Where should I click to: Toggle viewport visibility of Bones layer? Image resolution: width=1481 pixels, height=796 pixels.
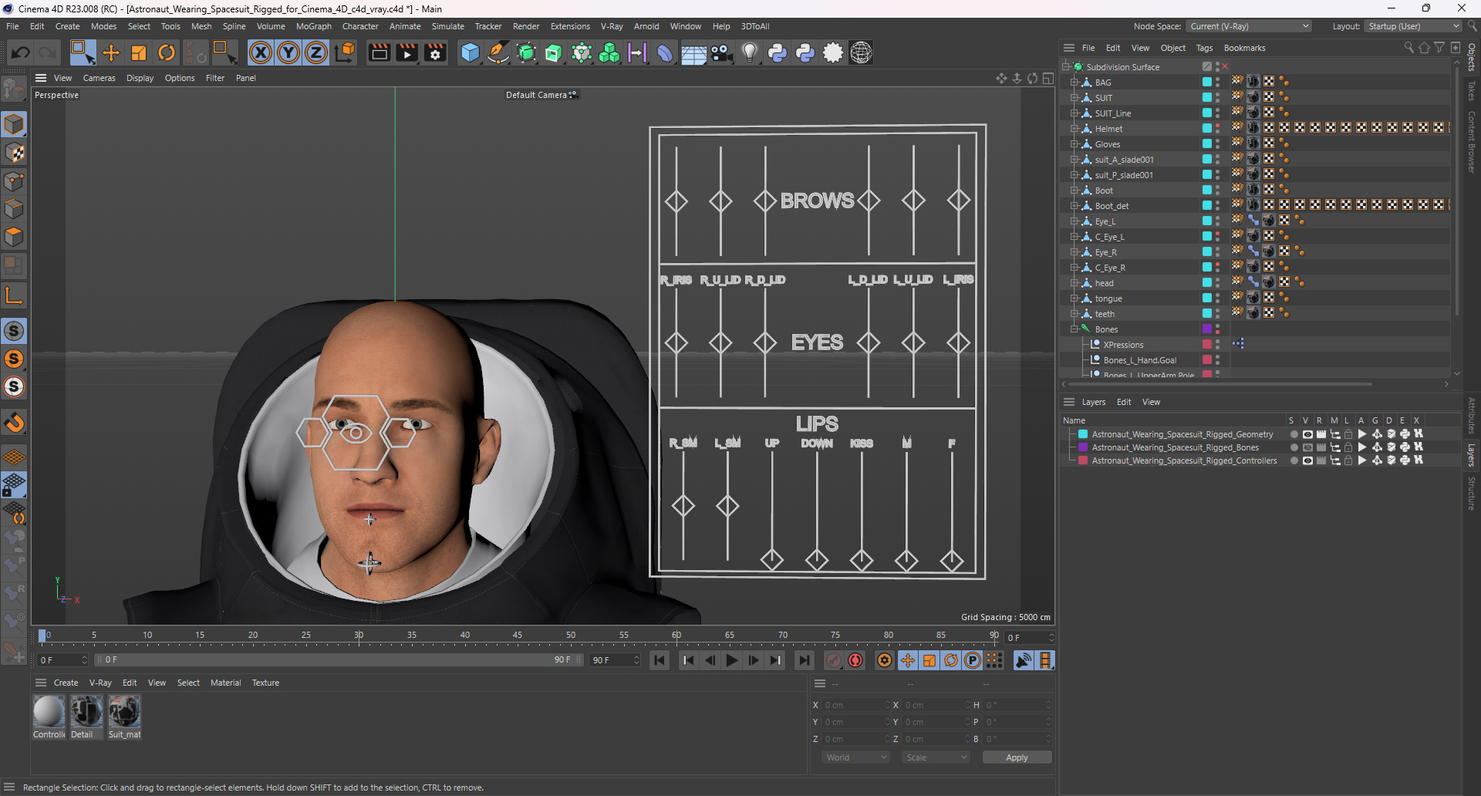point(1307,447)
